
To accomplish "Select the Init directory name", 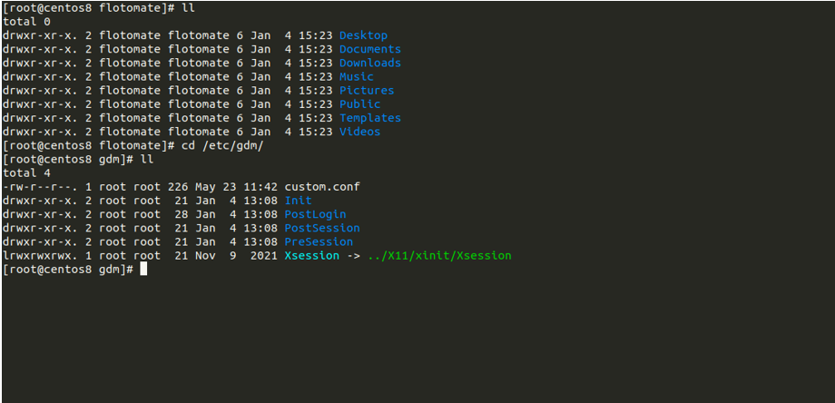I will (298, 200).
